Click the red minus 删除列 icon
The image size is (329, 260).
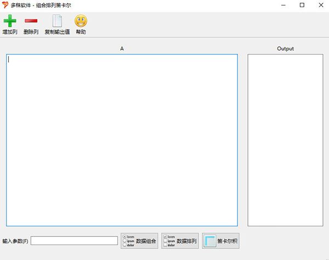point(31,21)
